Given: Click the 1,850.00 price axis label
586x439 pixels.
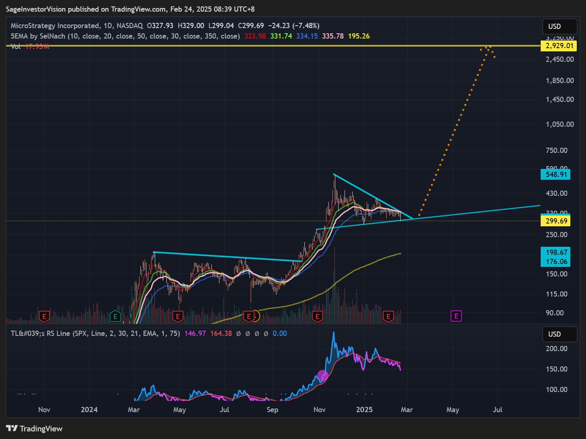Looking at the screenshot, I should tap(560, 81).
